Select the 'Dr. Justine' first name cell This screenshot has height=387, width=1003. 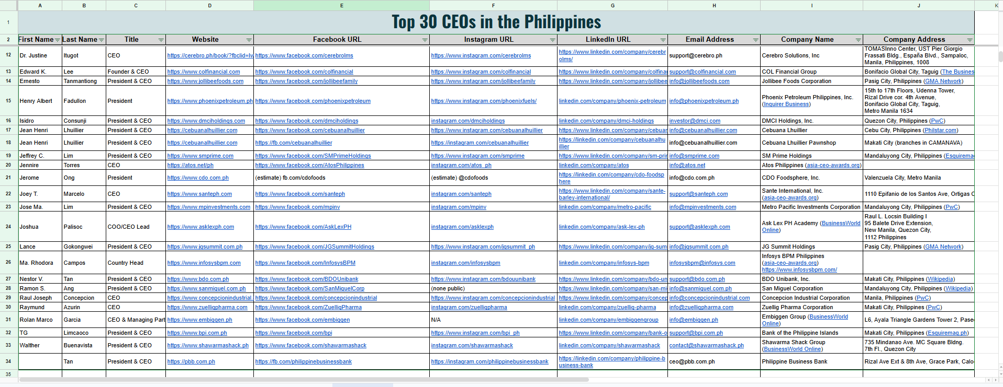40,55
